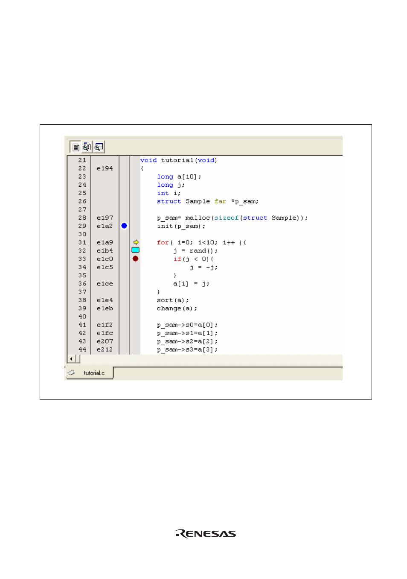The height and width of the screenshot is (579, 407).
Task: Click the 'sort(a);' line
Action: tap(173, 300)
